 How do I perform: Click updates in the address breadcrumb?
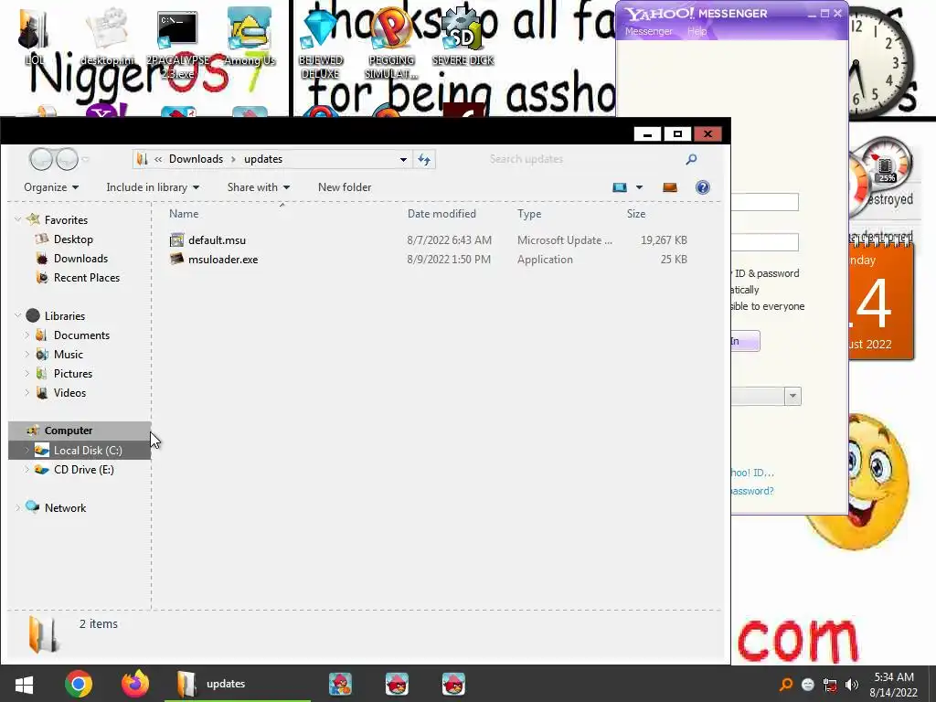(263, 159)
